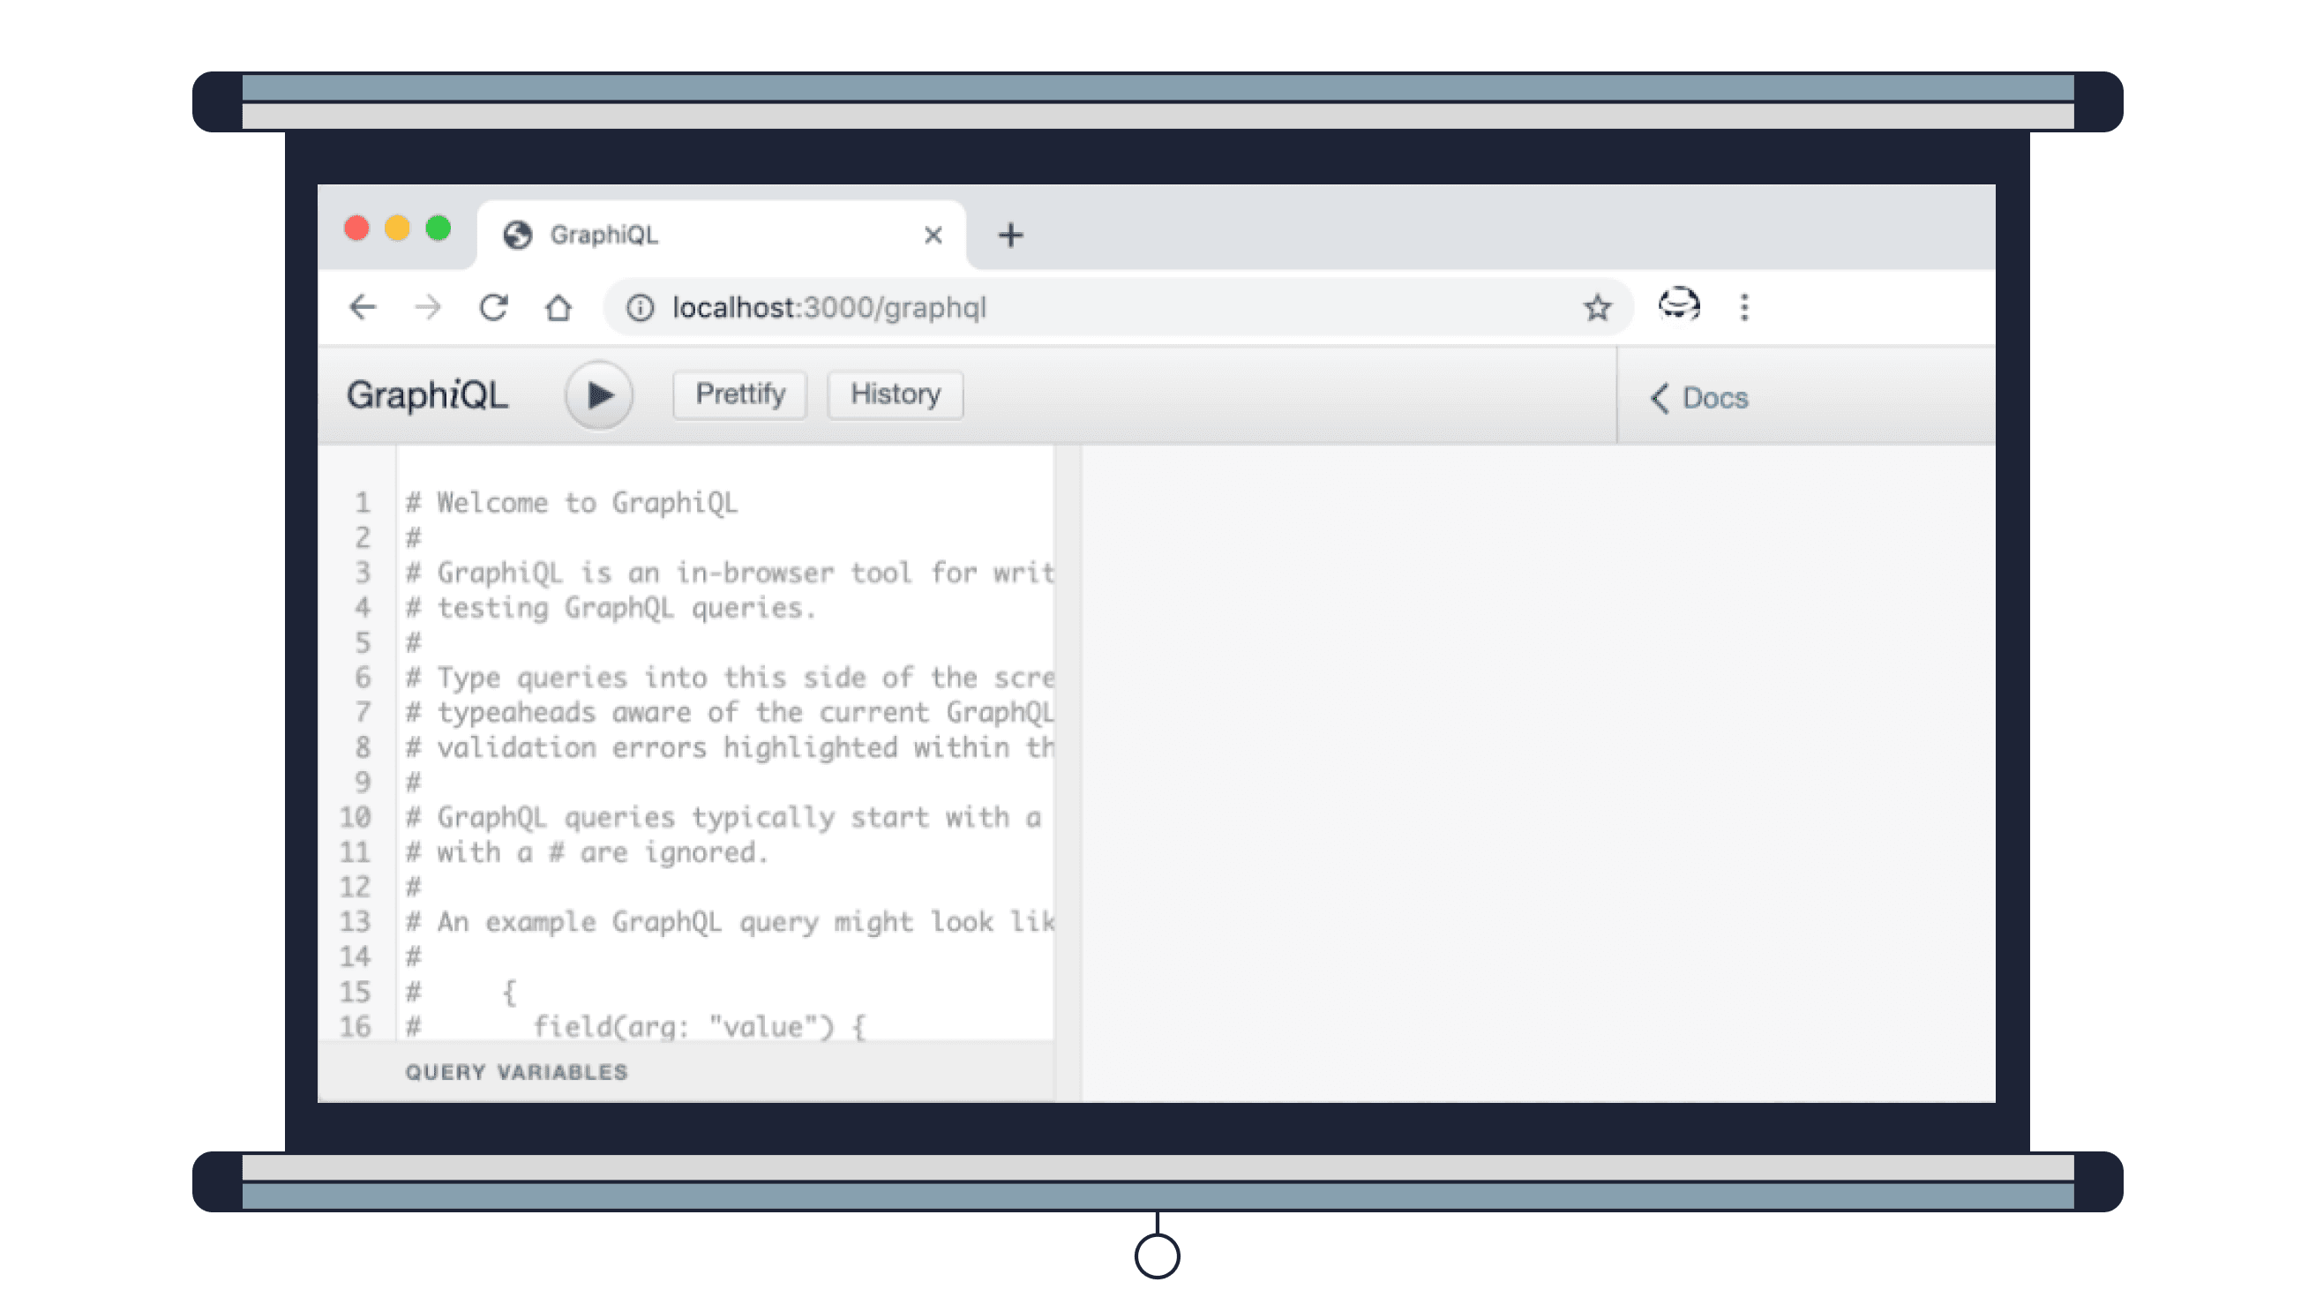The height and width of the screenshot is (1297, 2316).
Task: Click line 10 '# GraphQL queries typically start'
Action: (723, 818)
